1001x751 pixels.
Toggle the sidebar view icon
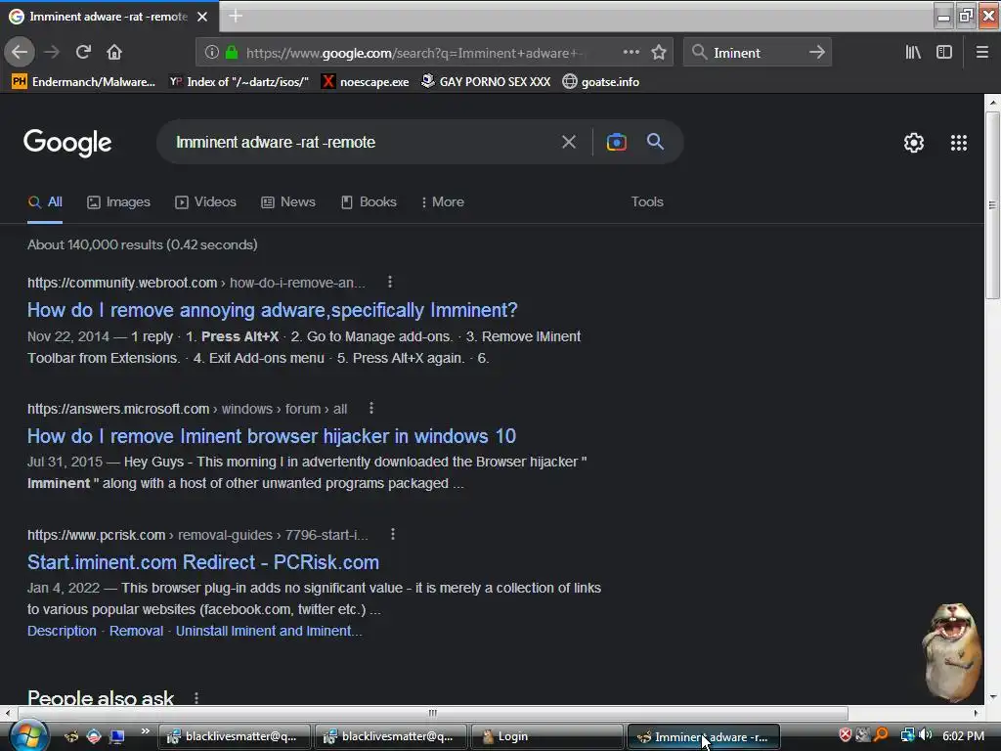coord(944,53)
